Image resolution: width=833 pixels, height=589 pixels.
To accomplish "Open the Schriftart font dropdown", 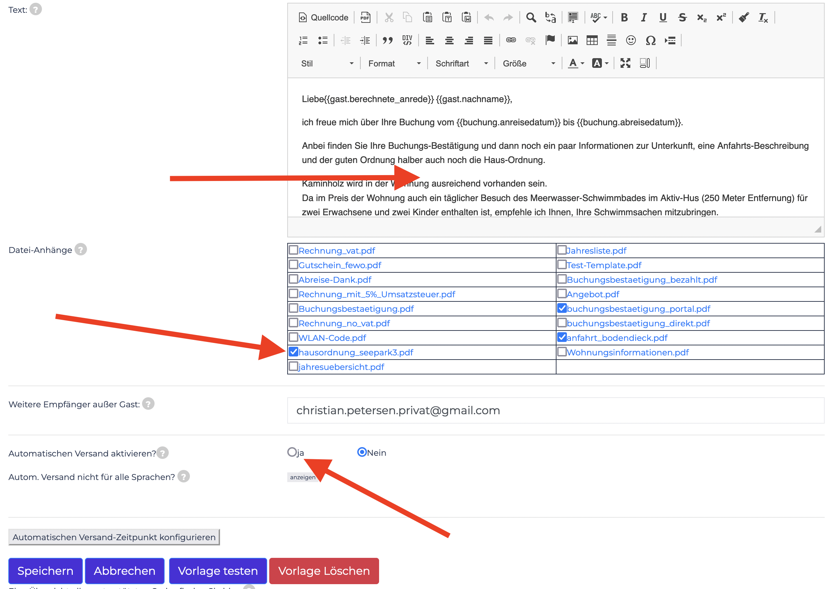I will (x=462, y=63).
